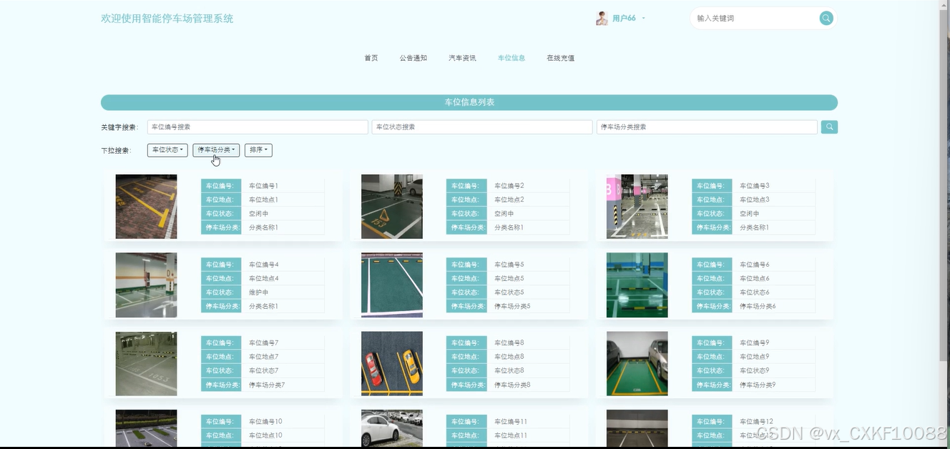The width and height of the screenshot is (950, 449).
Task: Expand the 车位状态 dropdown filter
Action: coord(167,150)
